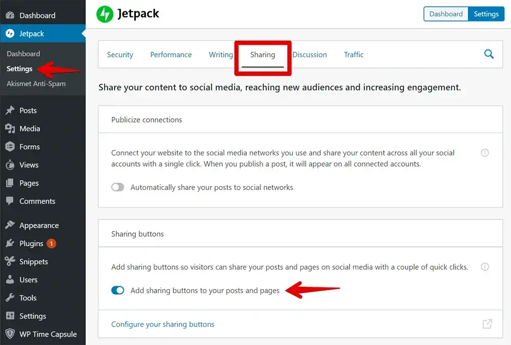Open Akismet Anti-Spam submenu item
Viewport: 511px width, 345px height.
click(36, 84)
